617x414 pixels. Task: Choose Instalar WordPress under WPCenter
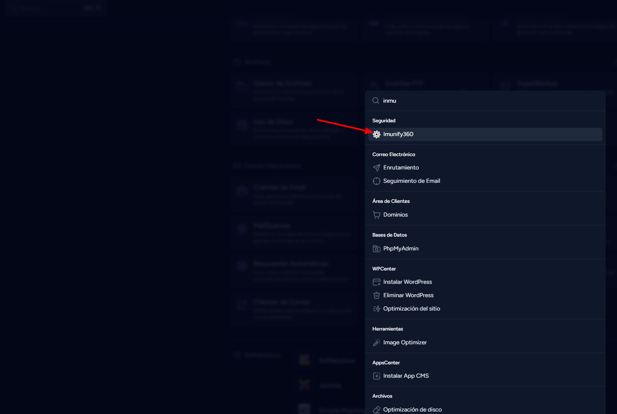coord(407,282)
